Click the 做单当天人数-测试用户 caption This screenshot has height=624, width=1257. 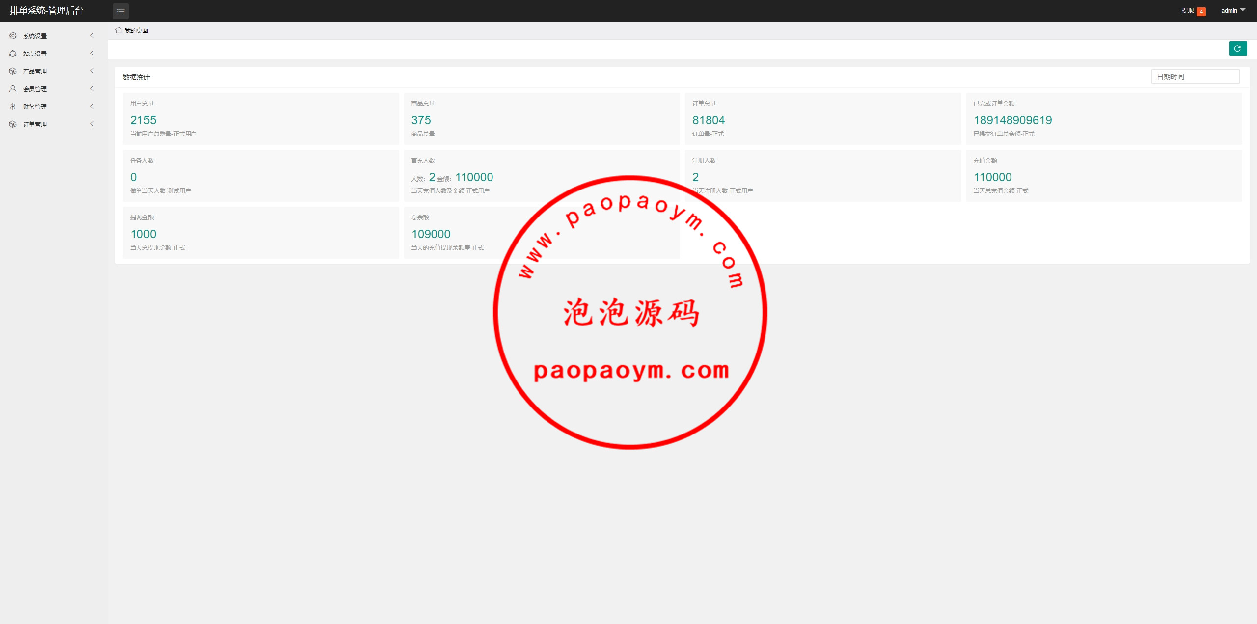pos(160,191)
